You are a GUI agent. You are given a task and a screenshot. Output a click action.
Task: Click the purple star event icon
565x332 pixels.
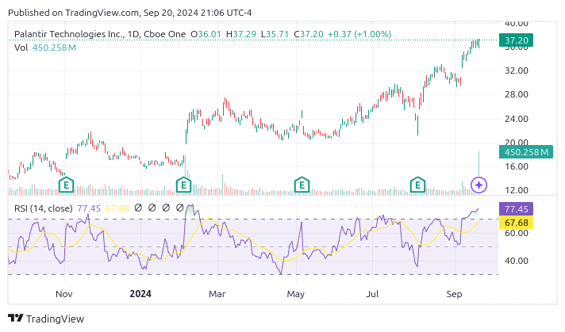(479, 185)
